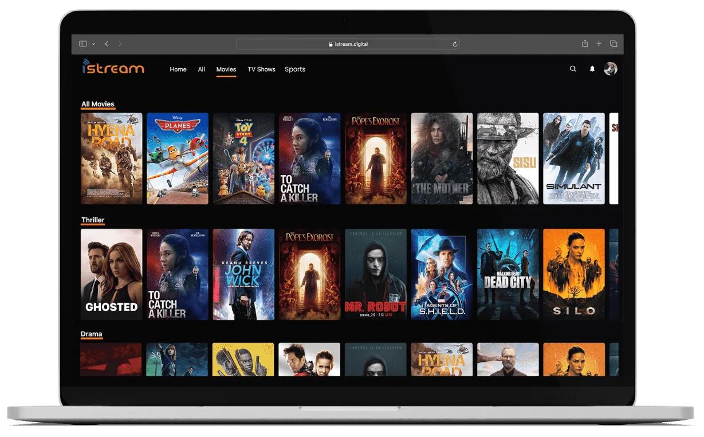Open the user profile avatar
The image size is (704, 437).
[x=611, y=69]
